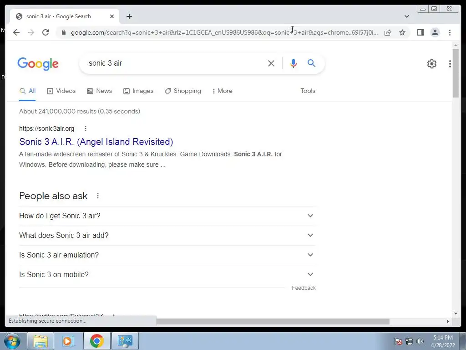Open search Tools

pyautogui.click(x=308, y=91)
